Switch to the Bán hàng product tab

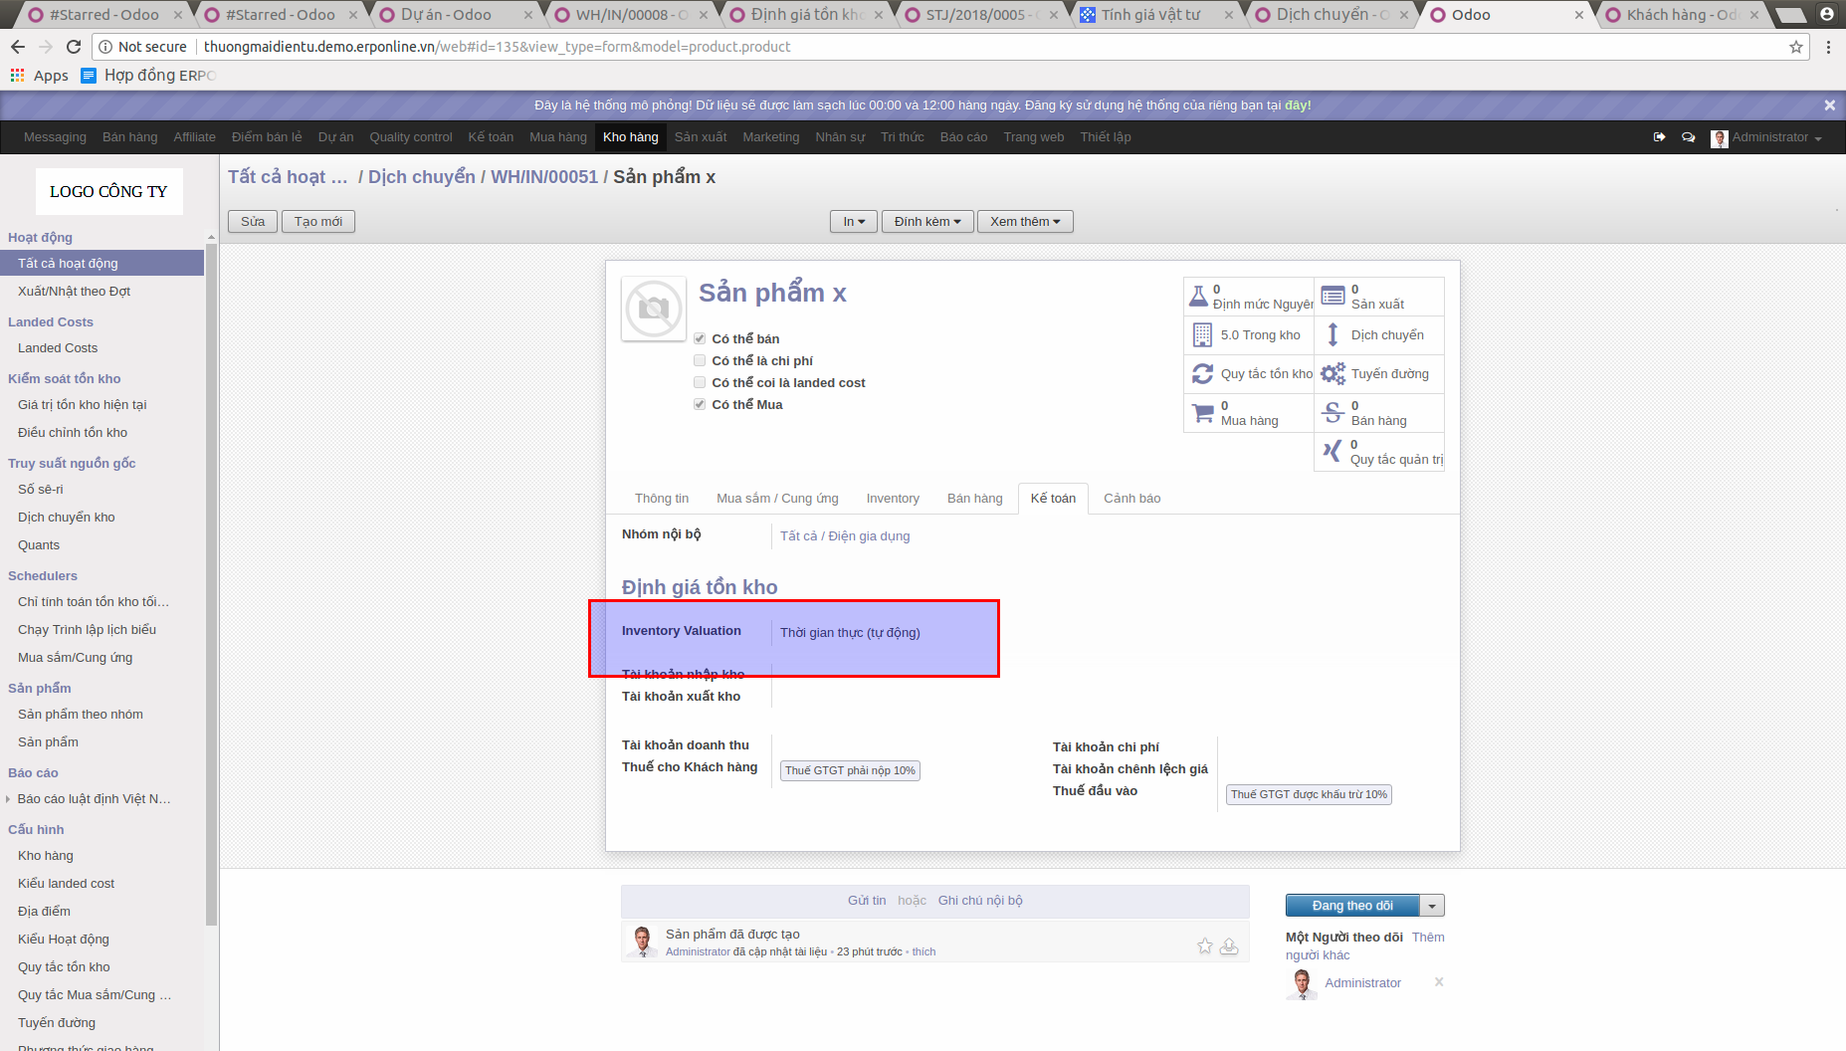[x=975, y=499]
